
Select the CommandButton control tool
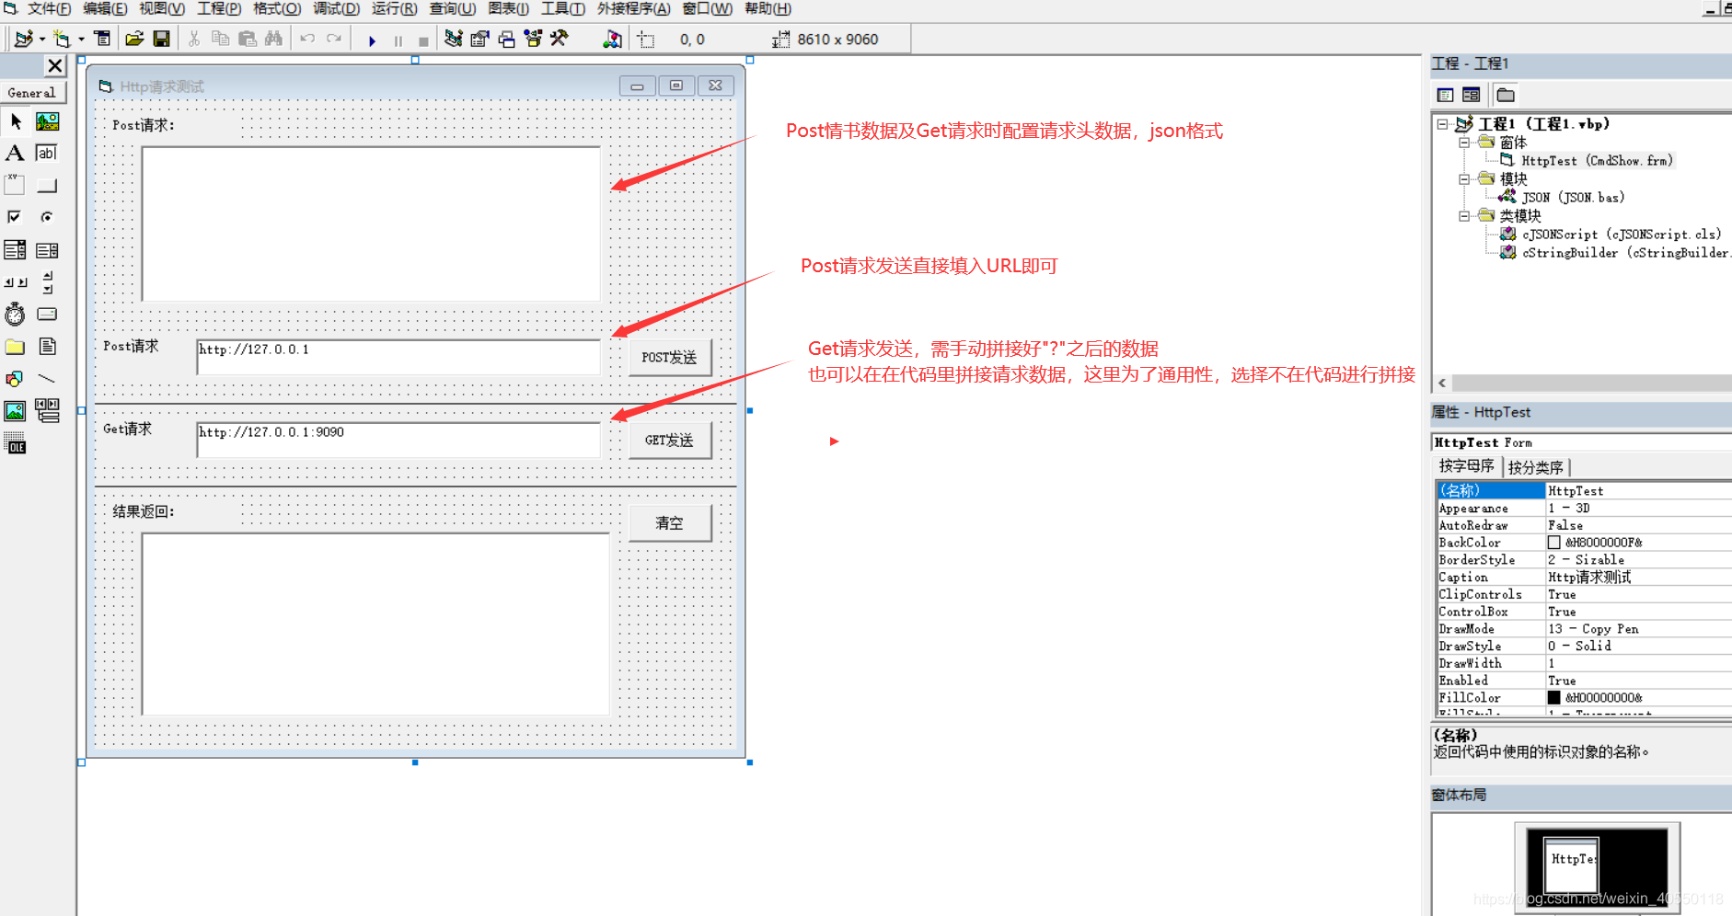(x=47, y=185)
